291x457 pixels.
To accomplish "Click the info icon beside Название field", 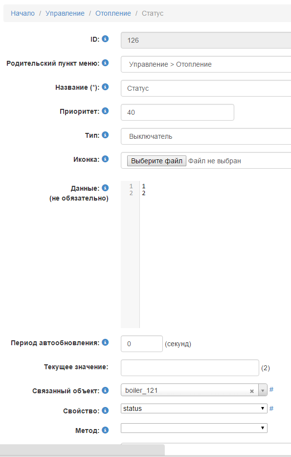I will pos(106,88).
